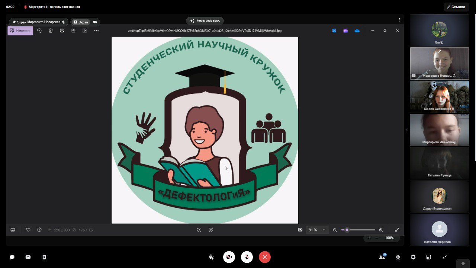End the call with the red button

[x=265, y=257]
